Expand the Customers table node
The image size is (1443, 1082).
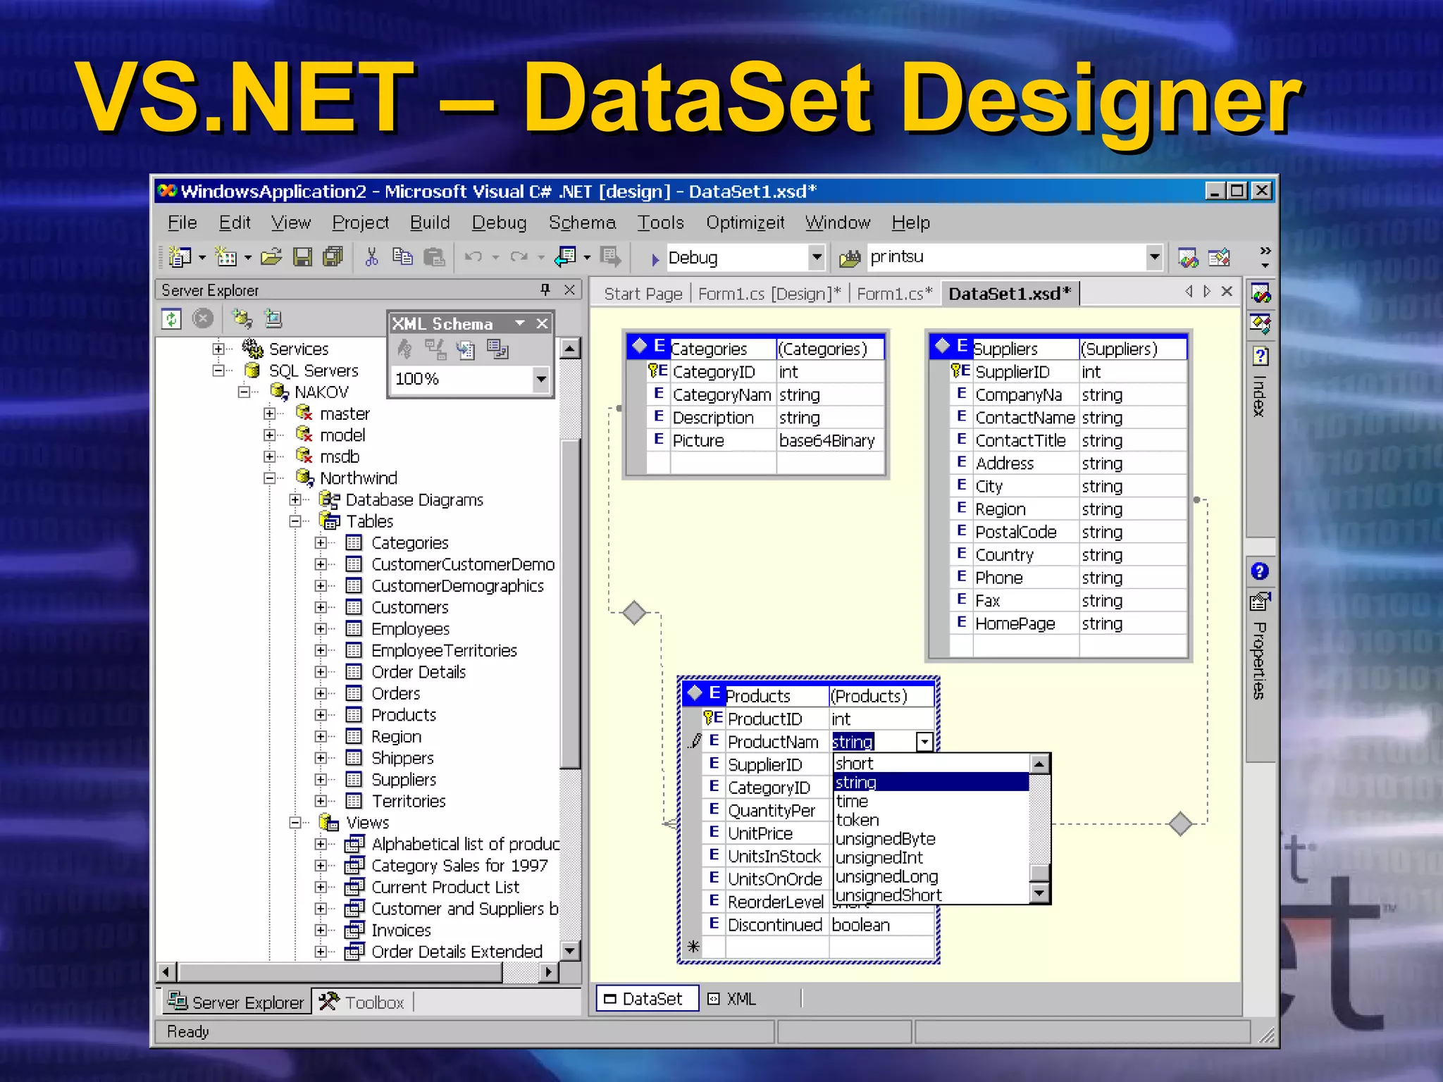pyautogui.click(x=321, y=607)
